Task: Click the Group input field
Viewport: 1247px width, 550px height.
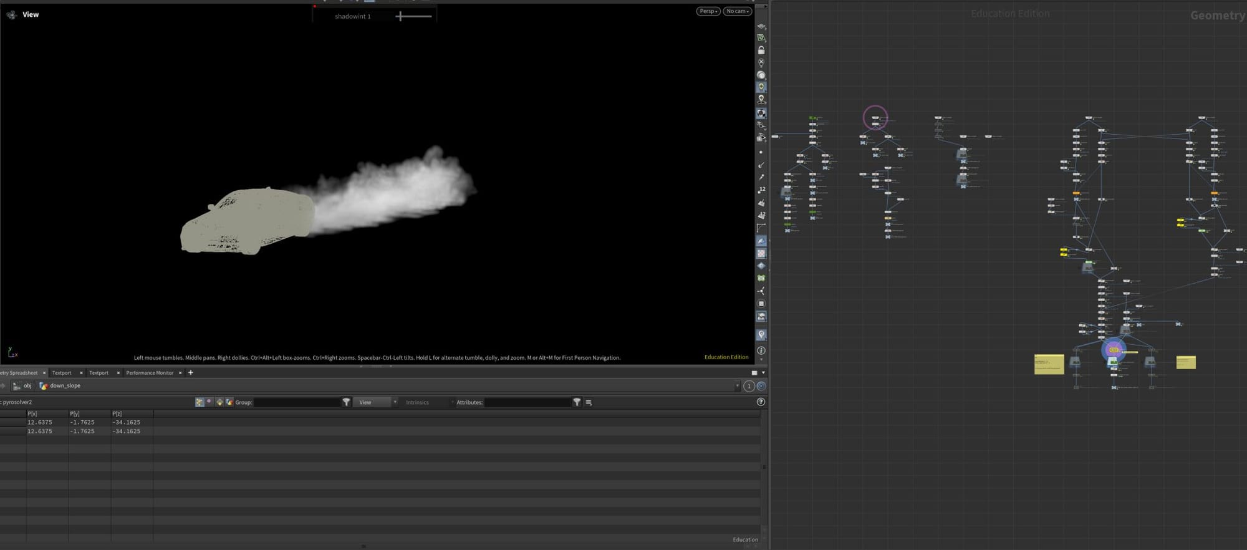Action: (297, 402)
